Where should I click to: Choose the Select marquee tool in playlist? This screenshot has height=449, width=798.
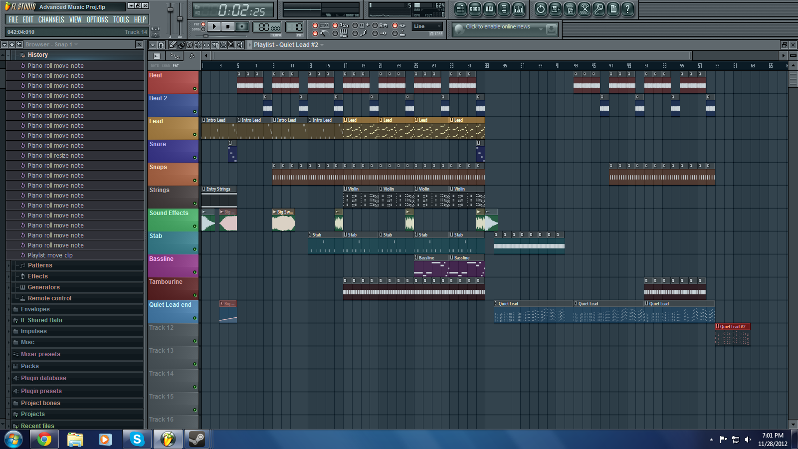(223, 45)
